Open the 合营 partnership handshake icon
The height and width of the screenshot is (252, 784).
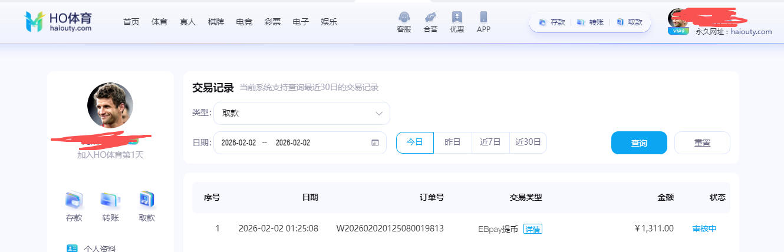tap(430, 18)
